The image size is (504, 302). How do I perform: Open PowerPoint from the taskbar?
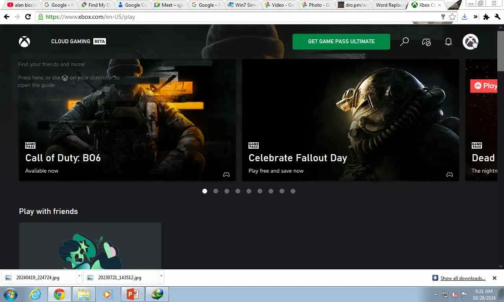[x=132, y=294]
